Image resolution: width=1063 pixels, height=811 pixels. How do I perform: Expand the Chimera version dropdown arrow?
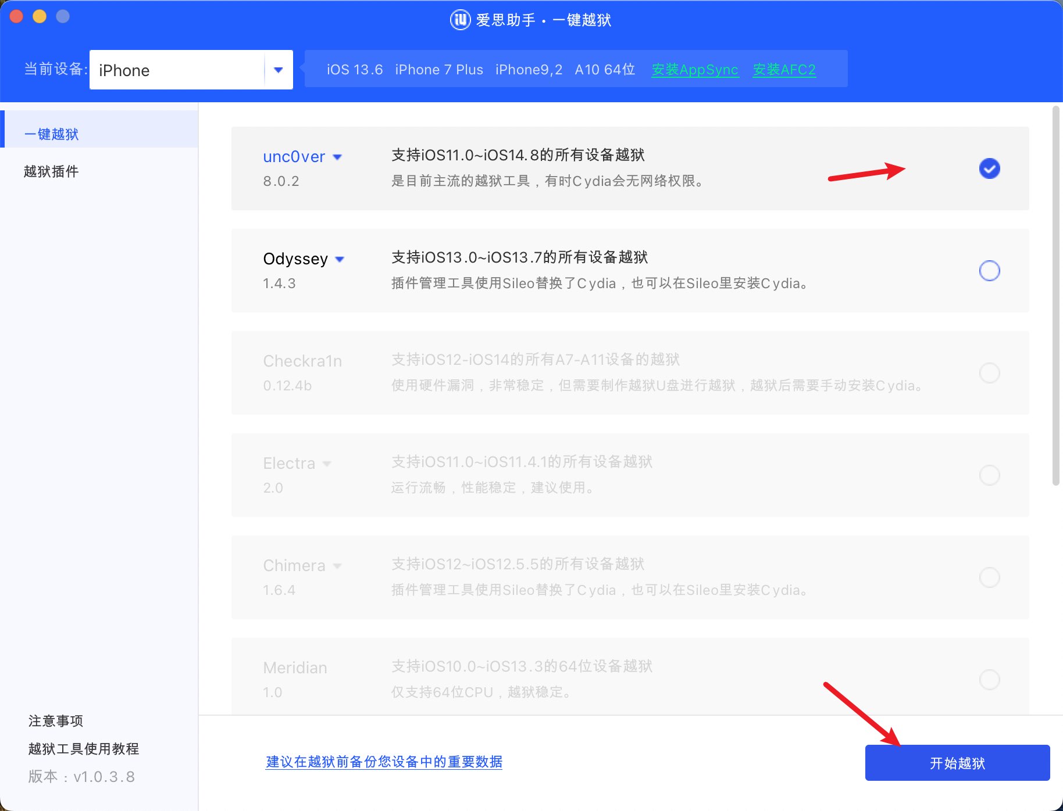click(337, 566)
